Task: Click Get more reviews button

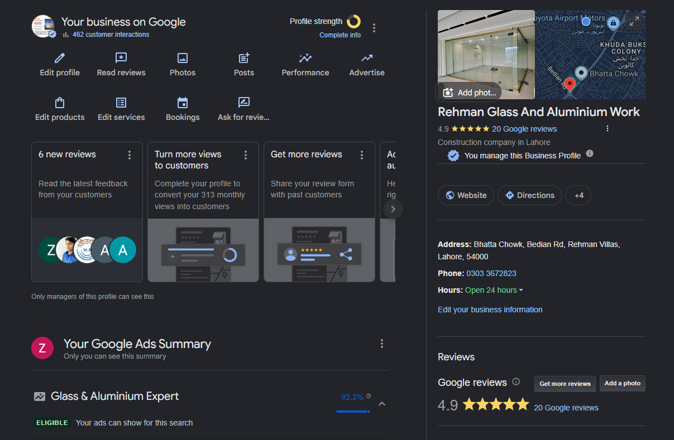Action: [565, 384]
